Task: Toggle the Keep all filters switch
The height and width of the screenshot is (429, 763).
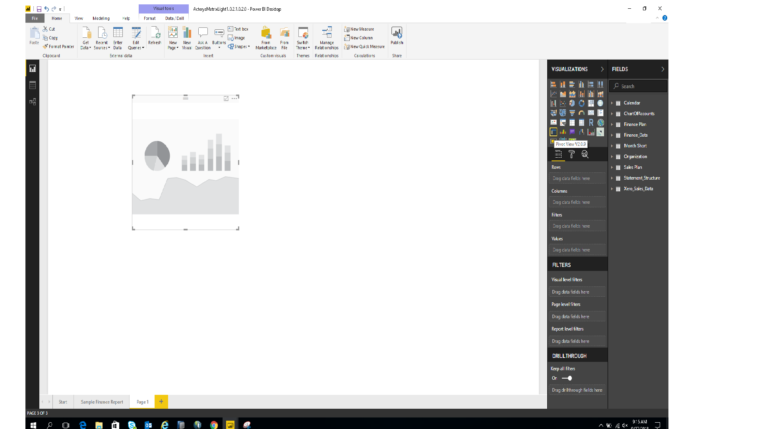Action: [567, 378]
